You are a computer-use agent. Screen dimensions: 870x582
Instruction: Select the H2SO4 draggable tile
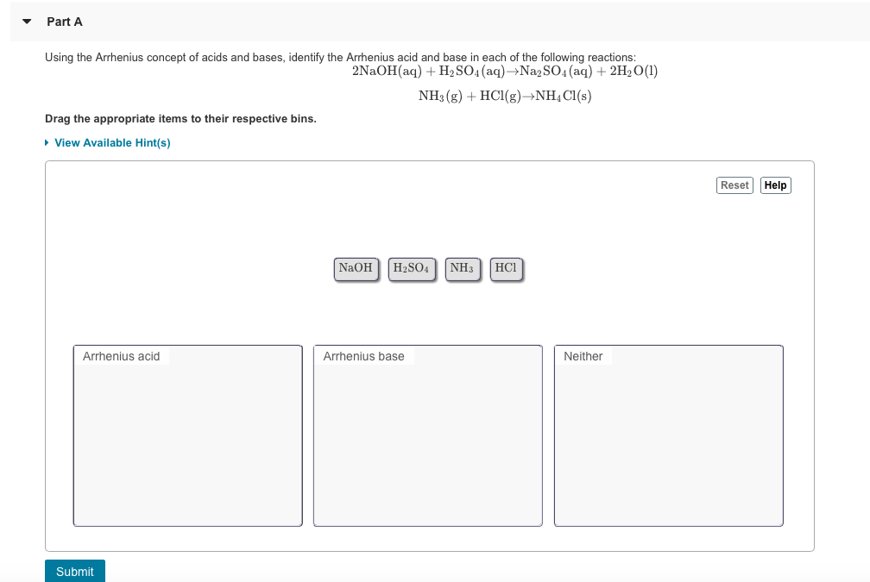coord(412,268)
